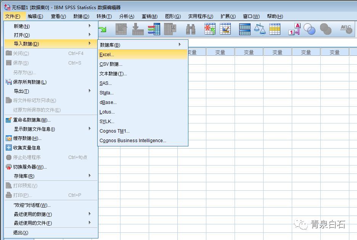Click the Weight Cases scales icon
This screenshot has height=240, width=357.
click(260, 29)
